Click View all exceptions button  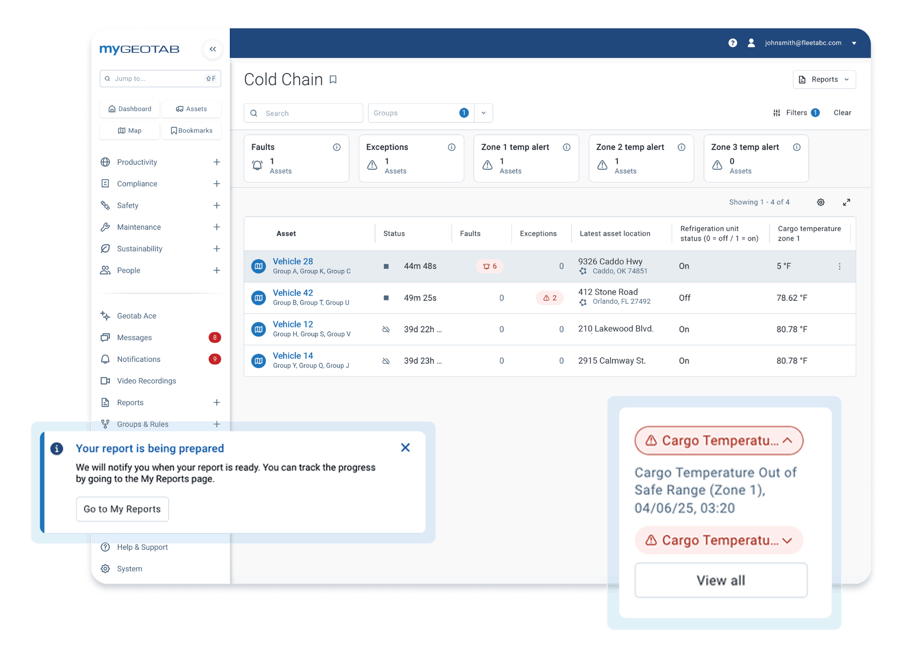(721, 580)
